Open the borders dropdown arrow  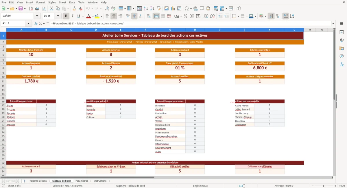pos(238,16)
